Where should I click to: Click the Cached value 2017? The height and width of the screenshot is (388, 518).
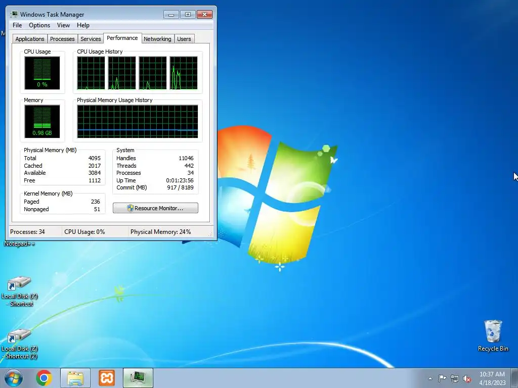[94, 166]
